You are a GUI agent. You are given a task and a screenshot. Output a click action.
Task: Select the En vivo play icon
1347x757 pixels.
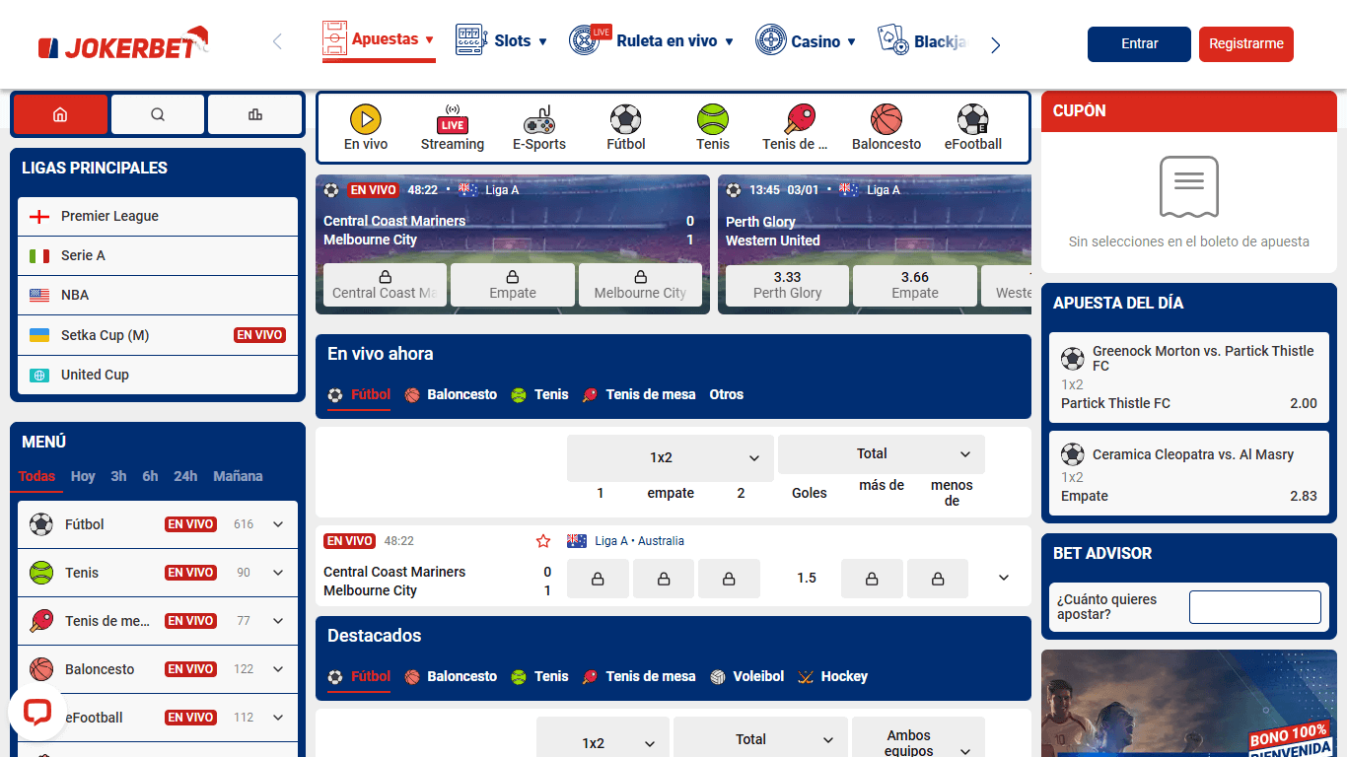coord(366,119)
